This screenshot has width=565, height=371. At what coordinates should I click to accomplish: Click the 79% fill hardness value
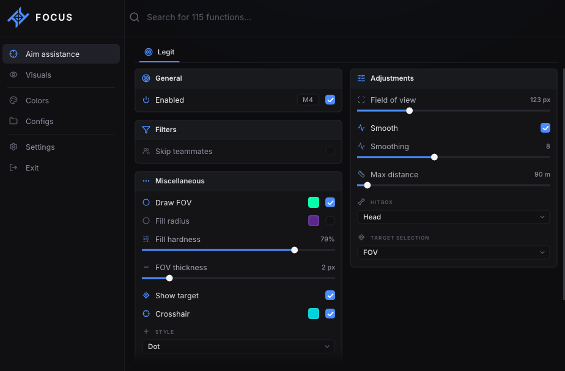327,239
